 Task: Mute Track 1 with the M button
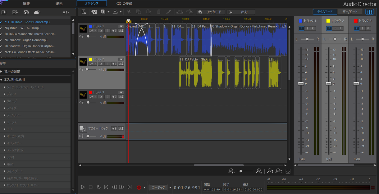tap(101, 31)
